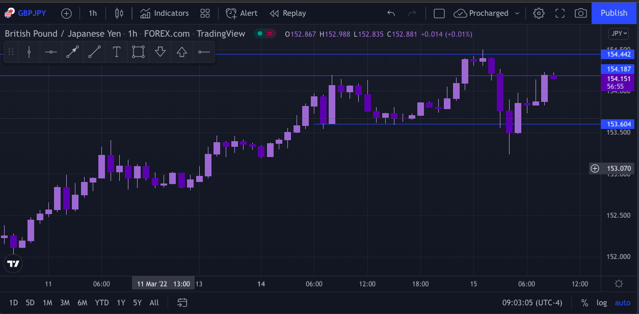Enable logarithmic scale with the log toggle
This screenshot has width=639, height=314.
pos(602,302)
